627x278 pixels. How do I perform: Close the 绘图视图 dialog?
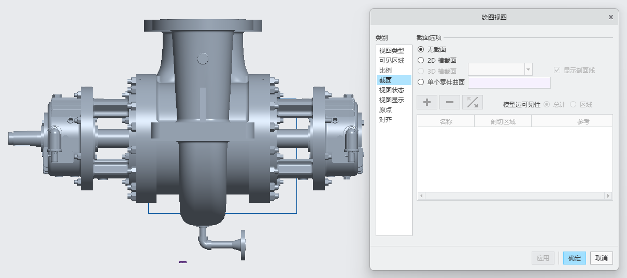click(610, 17)
